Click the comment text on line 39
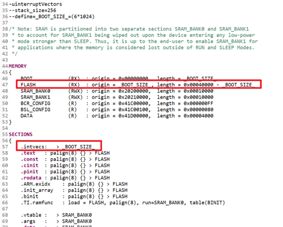 tap(133, 35)
